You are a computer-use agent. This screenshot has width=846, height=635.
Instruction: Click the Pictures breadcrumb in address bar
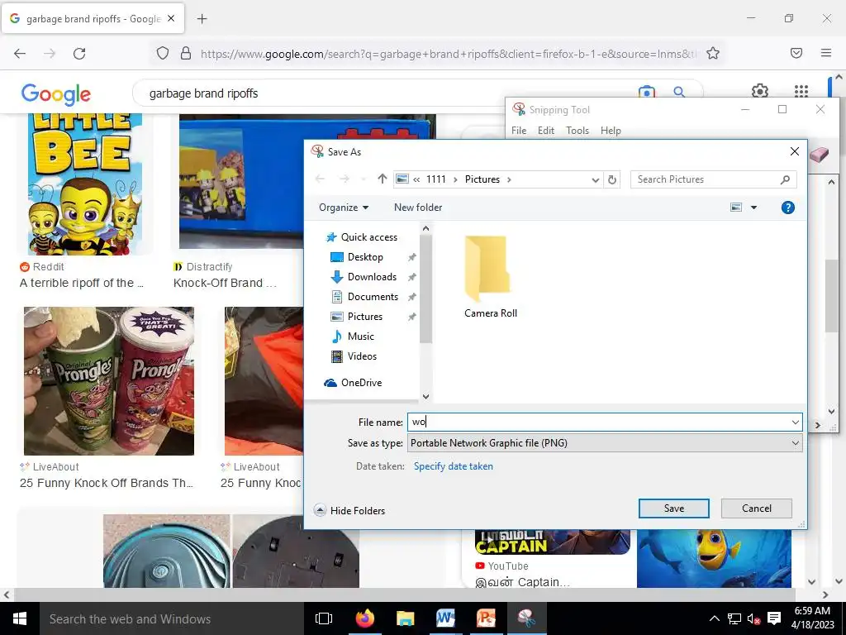point(482,179)
